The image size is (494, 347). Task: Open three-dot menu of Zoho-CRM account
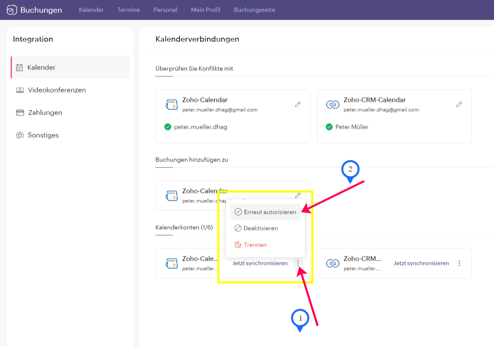pyautogui.click(x=460, y=263)
